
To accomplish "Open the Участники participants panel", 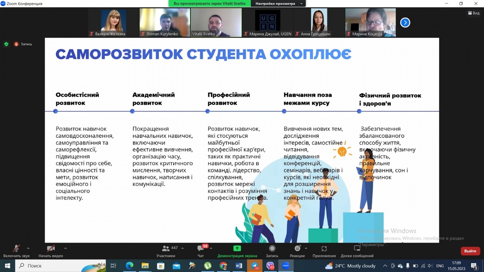I will [x=166, y=251].
